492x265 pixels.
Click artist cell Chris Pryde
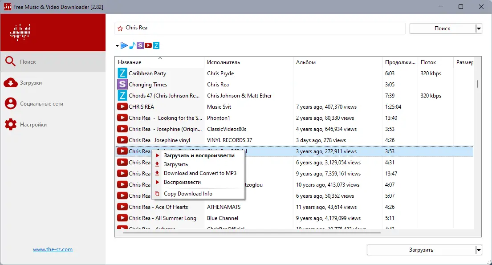220,73
